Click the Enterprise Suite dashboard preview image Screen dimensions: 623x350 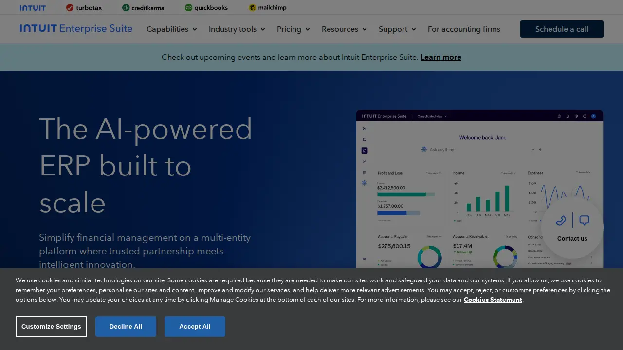click(479, 189)
